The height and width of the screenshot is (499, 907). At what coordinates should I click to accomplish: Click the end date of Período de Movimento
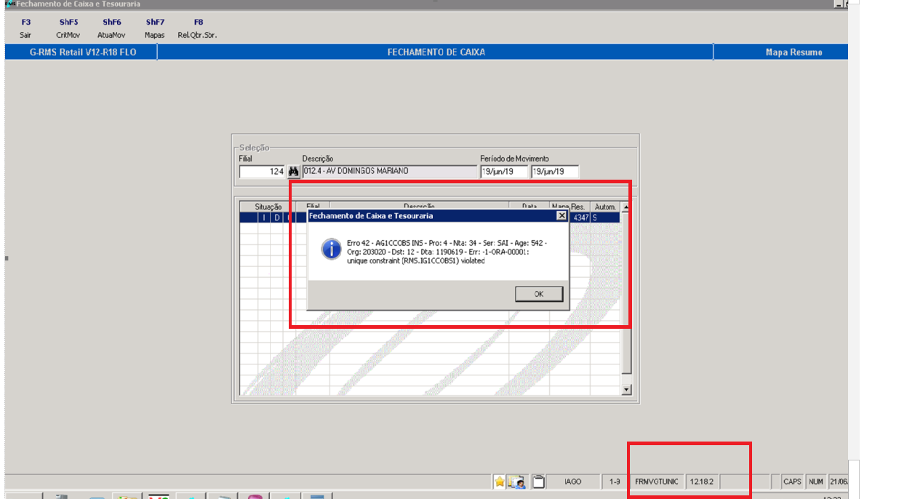pos(554,172)
